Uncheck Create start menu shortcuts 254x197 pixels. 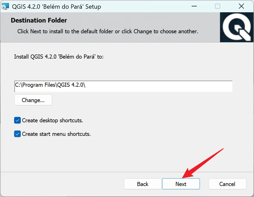[x=17, y=134]
